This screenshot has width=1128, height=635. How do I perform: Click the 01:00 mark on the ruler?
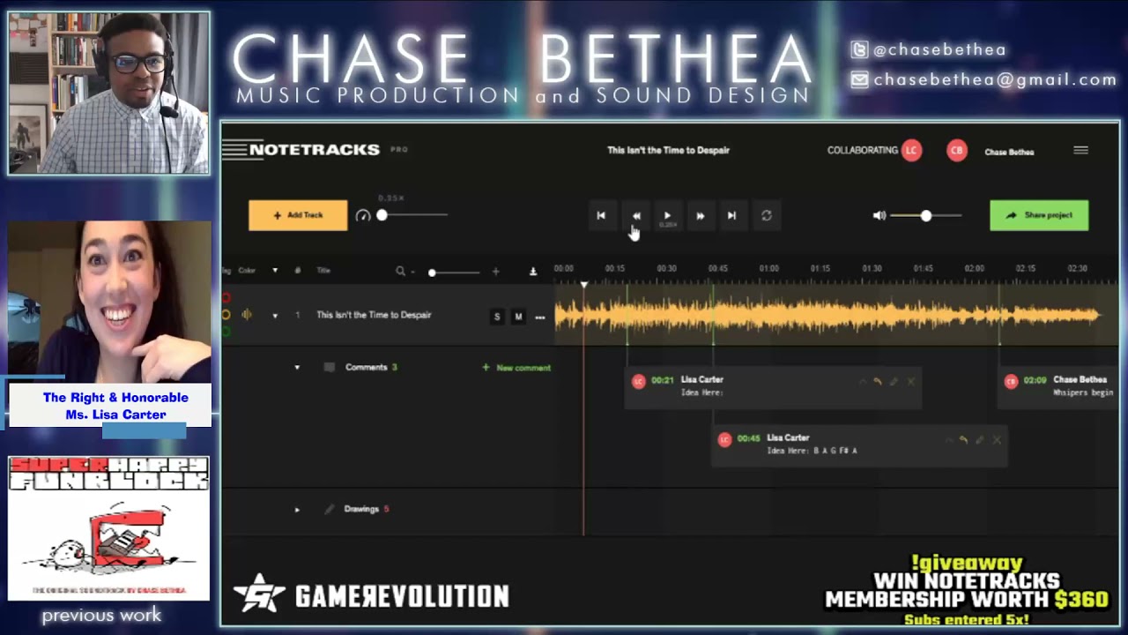point(769,268)
